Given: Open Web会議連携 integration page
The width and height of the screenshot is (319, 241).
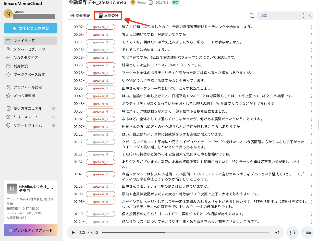Looking at the screenshot, I should point(24,96).
